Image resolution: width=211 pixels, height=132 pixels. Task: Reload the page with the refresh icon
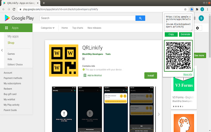pos(14,9)
